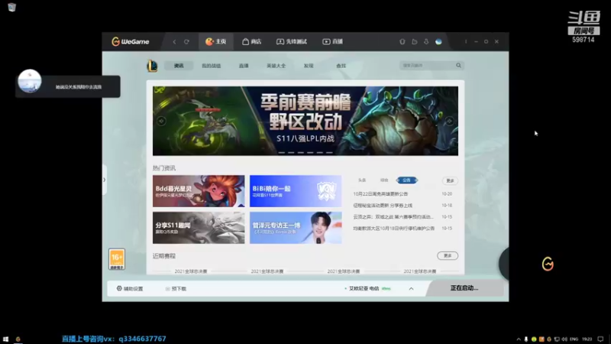This screenshot has width=611, height=344.
Task: Jump to the last banner indicator dash
Action: point(329,152)
